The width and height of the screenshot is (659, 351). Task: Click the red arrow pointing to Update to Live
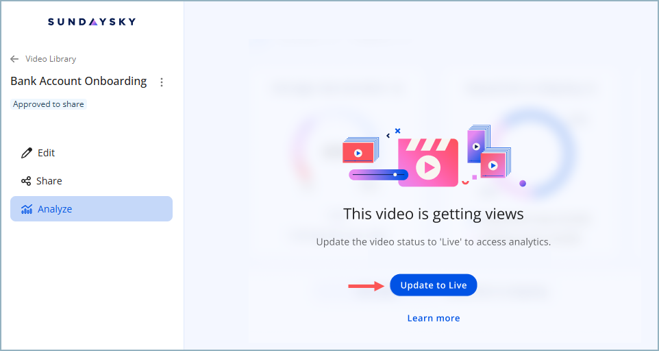366,285
